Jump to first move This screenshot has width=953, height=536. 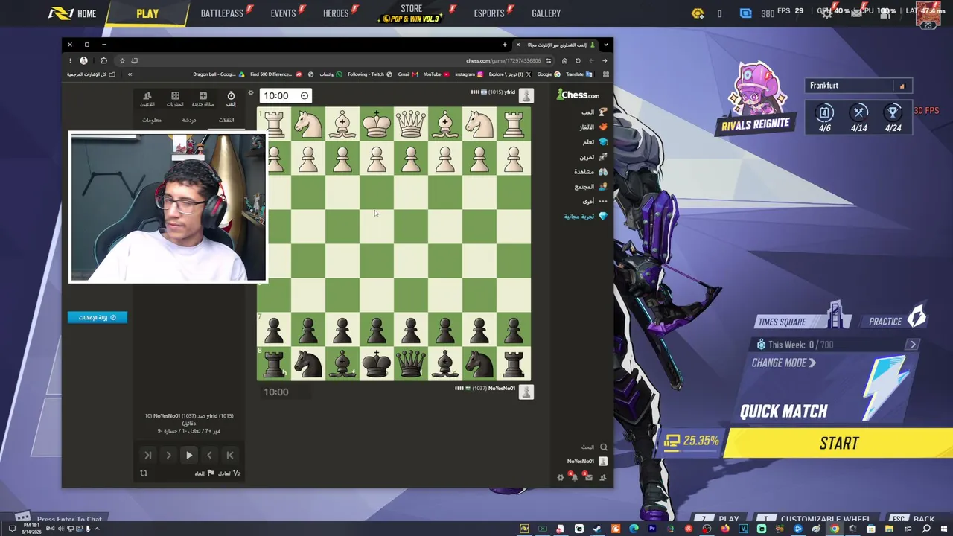pos(230,455)
